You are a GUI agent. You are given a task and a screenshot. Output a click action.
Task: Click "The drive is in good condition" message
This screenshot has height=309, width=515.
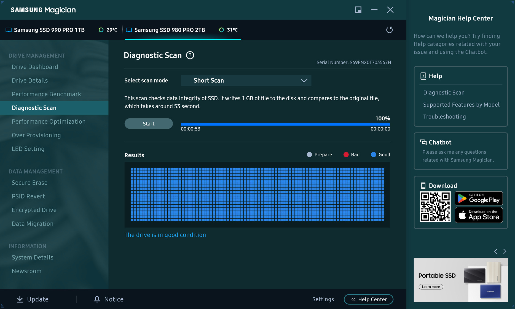165,235
